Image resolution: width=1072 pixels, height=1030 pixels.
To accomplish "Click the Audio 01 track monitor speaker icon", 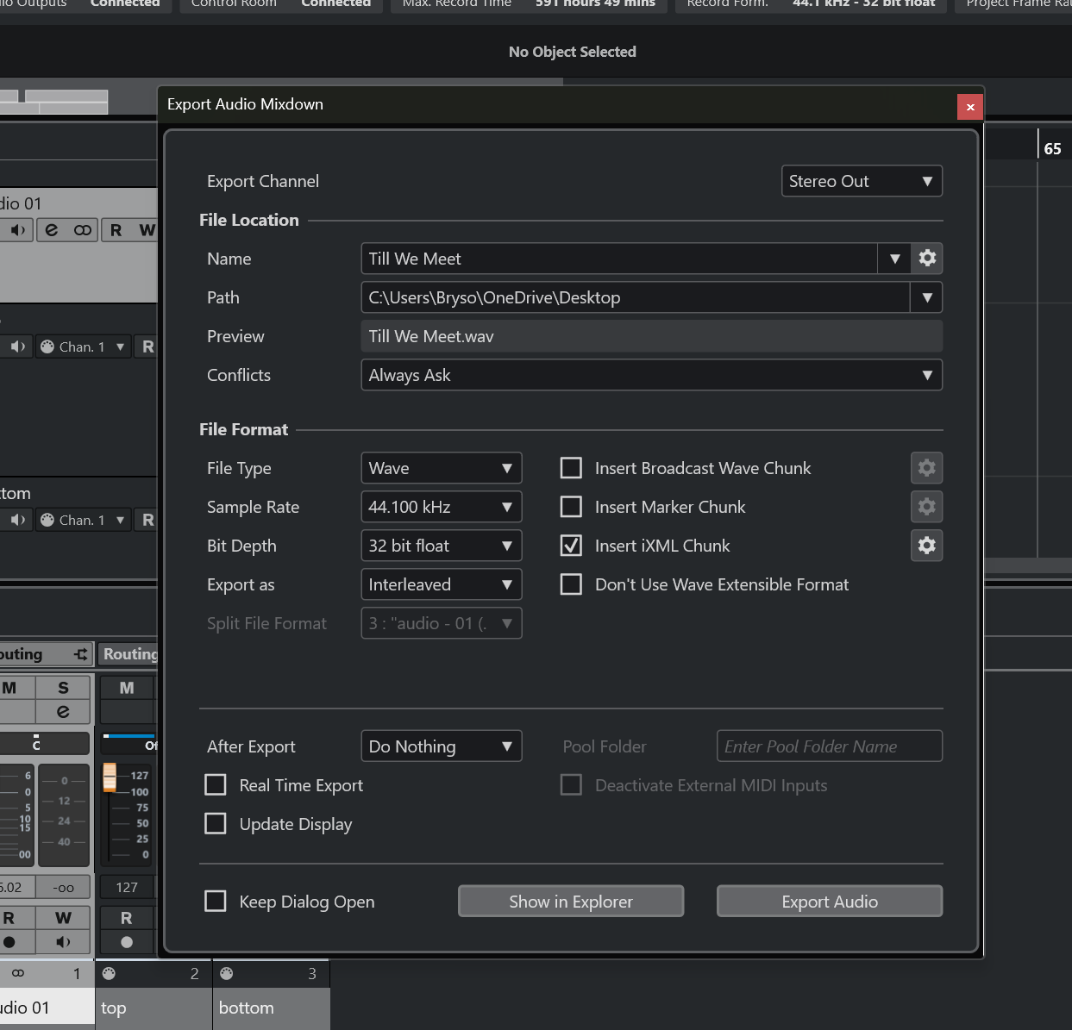I will tap(17, 230).
